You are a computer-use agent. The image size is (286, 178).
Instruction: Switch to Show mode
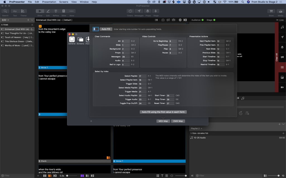coord(40,11)
